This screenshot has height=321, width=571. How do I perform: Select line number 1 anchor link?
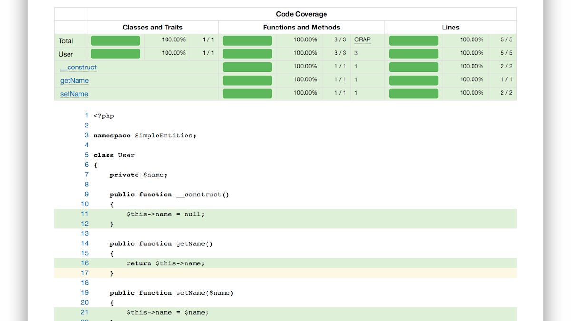point(86,115)
